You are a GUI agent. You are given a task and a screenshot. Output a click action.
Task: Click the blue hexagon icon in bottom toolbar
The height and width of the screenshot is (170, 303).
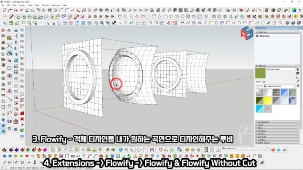[x=121, y=150]
